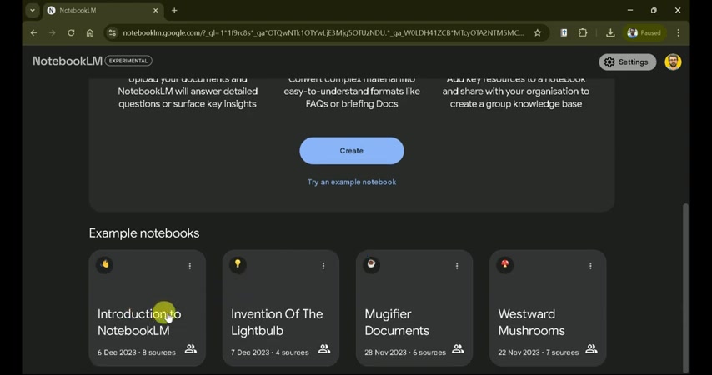Click shared icon on Introduction to NotebookLM

coord(191,349)
